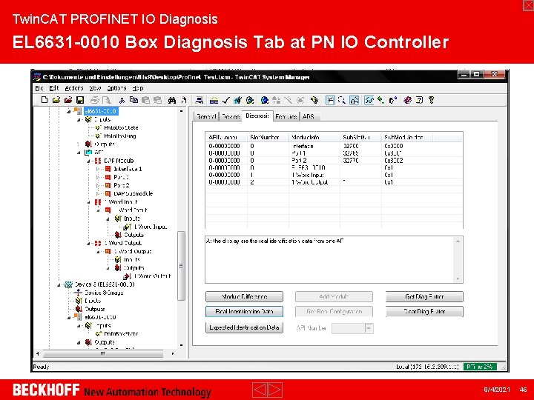Open the Edit menu

[54, 88]
